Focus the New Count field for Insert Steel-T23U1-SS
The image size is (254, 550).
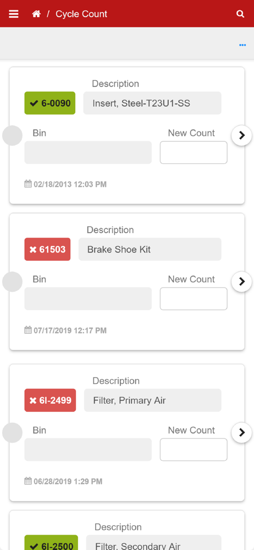194,152
